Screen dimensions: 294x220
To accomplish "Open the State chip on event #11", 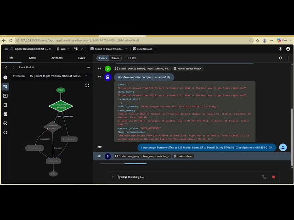I will click(x=142, y=156).
